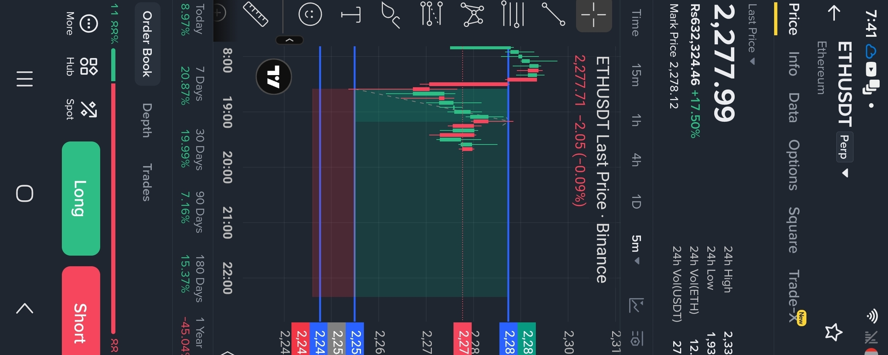Switch to the Price tab
Screen dimensions: 888x355
tap(794, 19)
